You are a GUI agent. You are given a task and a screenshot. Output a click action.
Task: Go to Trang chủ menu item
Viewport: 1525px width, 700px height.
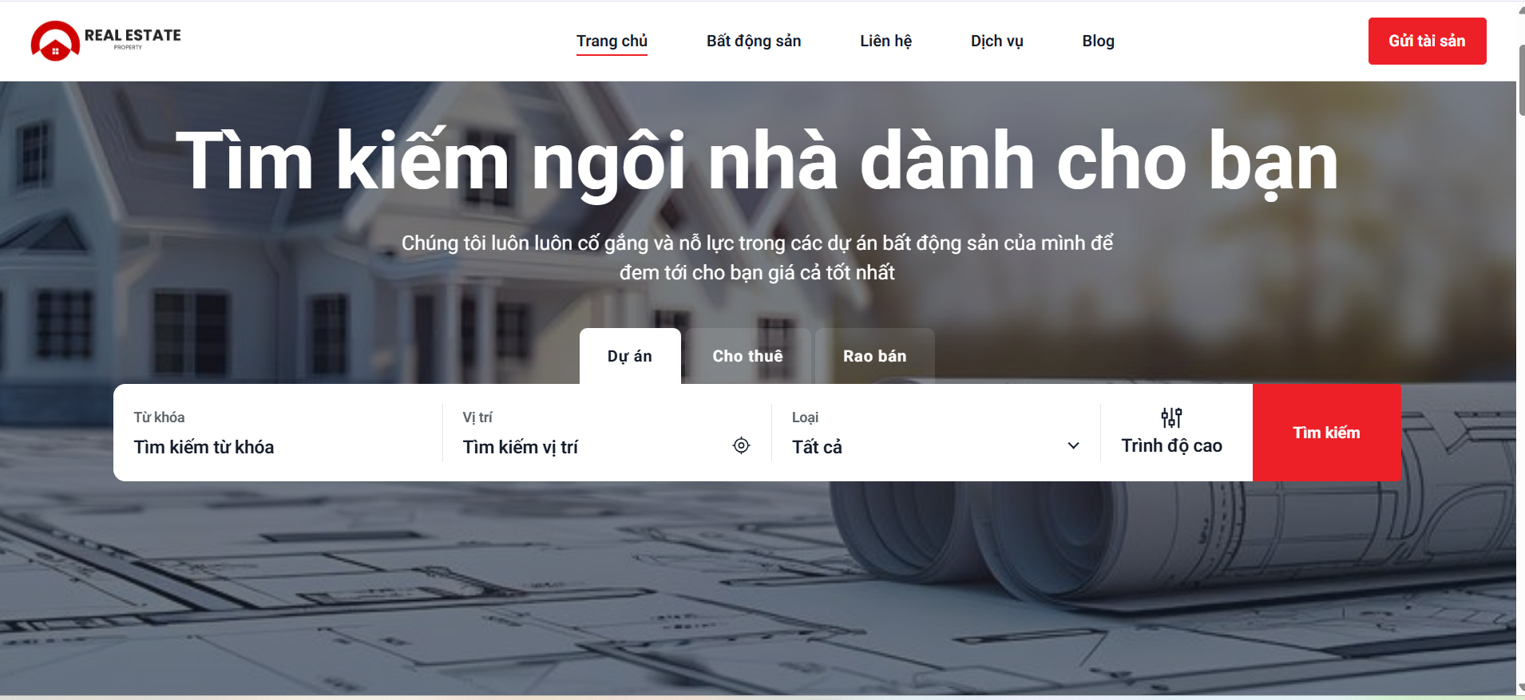pyautogui.click(x=612, y=41)
